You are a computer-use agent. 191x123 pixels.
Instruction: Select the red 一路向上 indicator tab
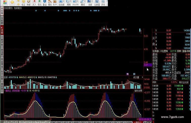pyautogui.click(x=138, y=122)
